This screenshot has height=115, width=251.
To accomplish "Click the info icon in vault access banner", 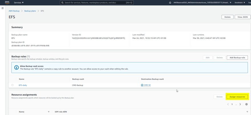I will point(17,67).
